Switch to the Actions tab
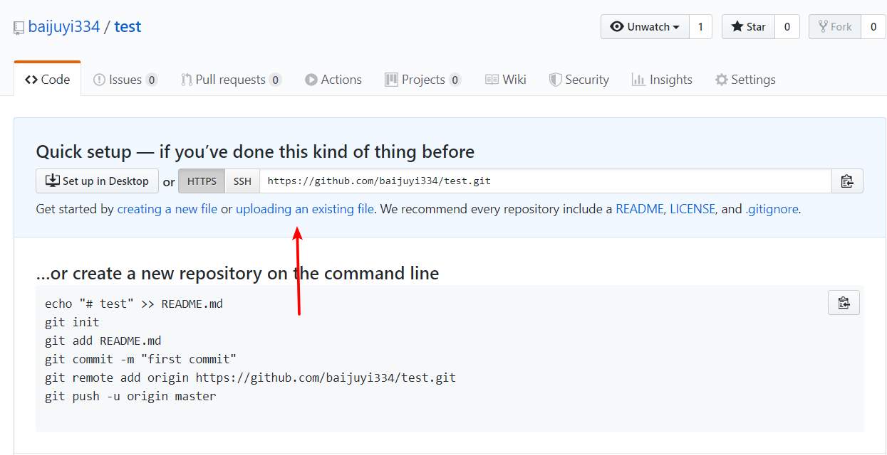This screenshot has width=887, height=455. point(333,80)
